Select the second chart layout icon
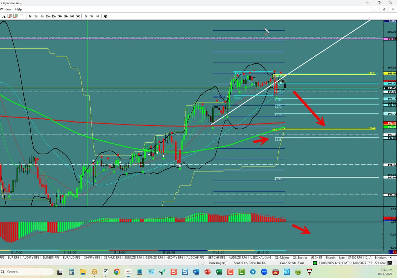 [x=16, y=16]
